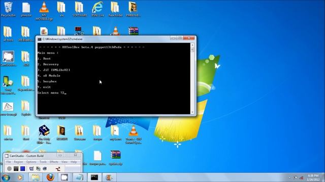Click the "1. Root" line in the console
The width and height of the screenshot is (325, 182).
click(44, 59)
